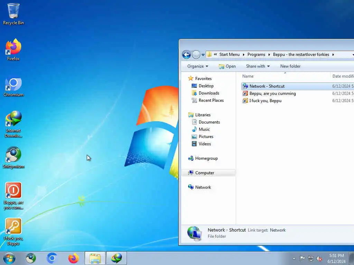The image size is (354, 265).
Task: Open the muted volume tray icon
Action: point(319,258)
